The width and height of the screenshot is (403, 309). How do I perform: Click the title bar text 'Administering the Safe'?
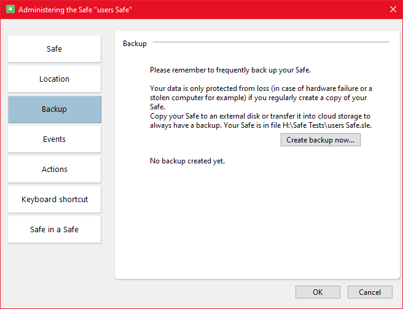75,10
